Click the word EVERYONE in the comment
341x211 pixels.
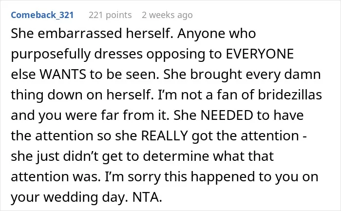tap(260, 54)
